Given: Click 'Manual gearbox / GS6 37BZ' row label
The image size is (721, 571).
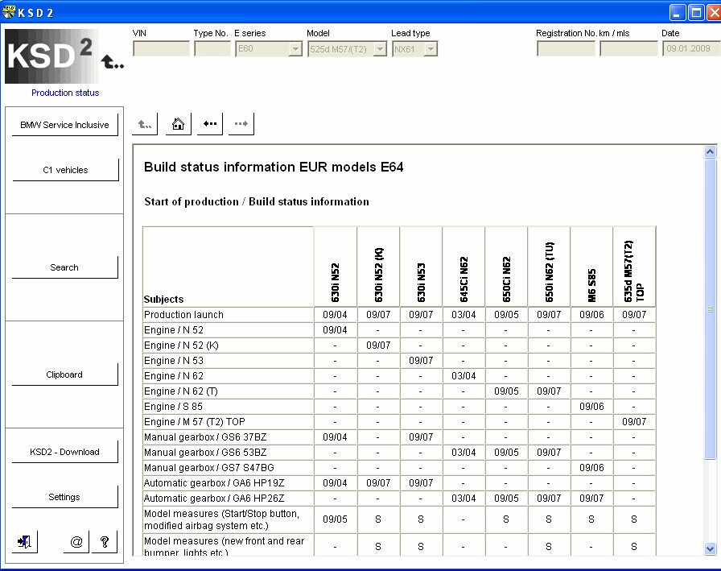Looking at the screenshot, I should coord(205,437).
